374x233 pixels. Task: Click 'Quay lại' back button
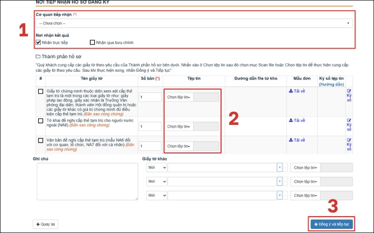click(45, 224)
